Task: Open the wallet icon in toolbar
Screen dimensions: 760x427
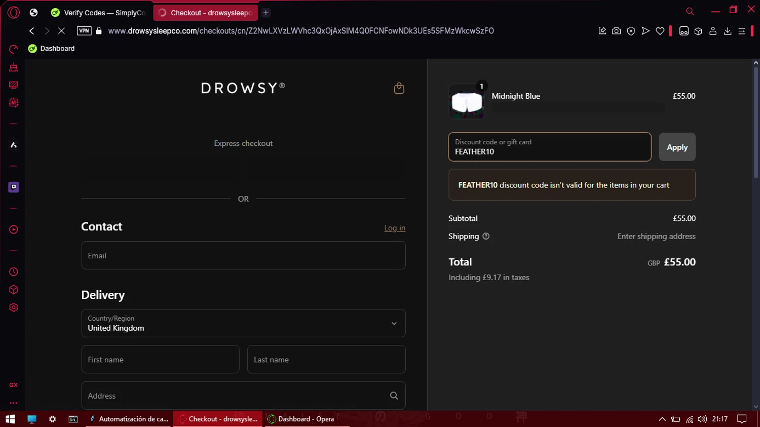Action: [x=683, y=31]
